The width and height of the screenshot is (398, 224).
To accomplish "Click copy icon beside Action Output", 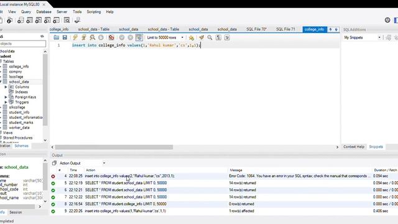I will [54, 163].
